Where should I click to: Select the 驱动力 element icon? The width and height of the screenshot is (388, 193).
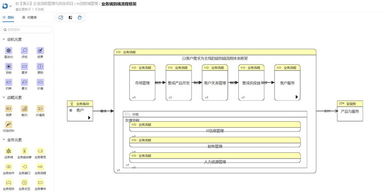9,51
